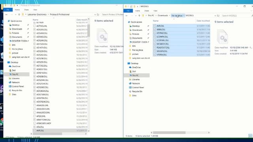Open BIN folder in Proteus window sidebar

tap(13, 45)
